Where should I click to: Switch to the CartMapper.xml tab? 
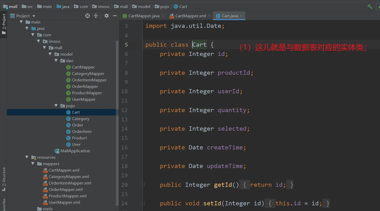pos(191,16)
